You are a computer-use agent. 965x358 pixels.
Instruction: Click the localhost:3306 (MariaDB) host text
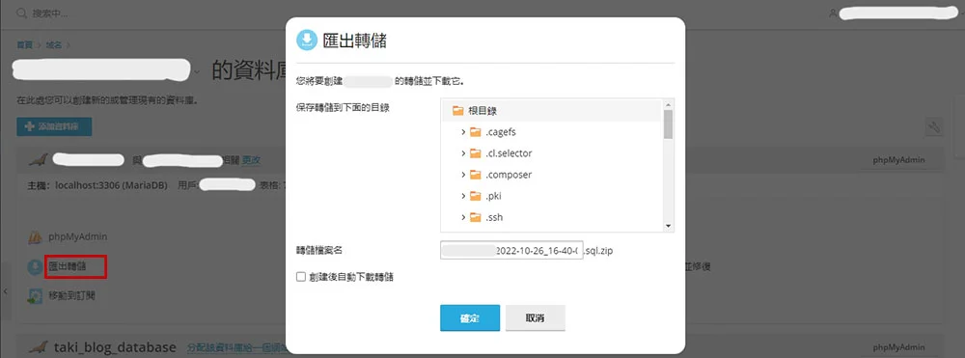112,185
